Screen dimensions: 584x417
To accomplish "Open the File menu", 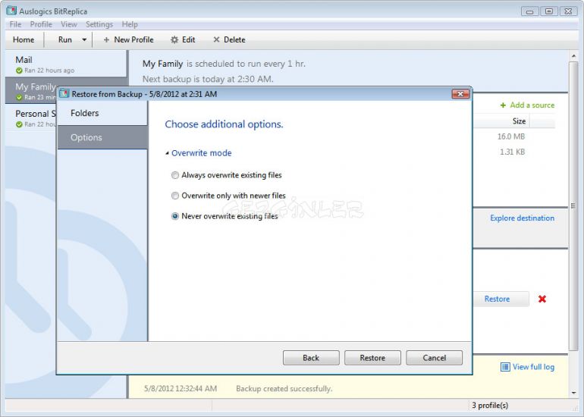I will pos(15,24).
